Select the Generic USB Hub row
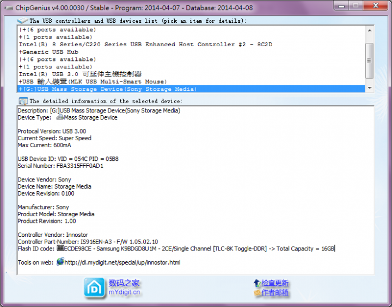This screenshot has width=392, height=307. 191,52
